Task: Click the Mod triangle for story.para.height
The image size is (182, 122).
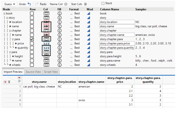Action: point(89,56)
